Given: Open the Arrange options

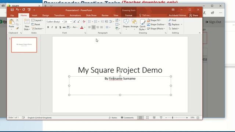Looking at the screenshot, I should tap(134, 25).
